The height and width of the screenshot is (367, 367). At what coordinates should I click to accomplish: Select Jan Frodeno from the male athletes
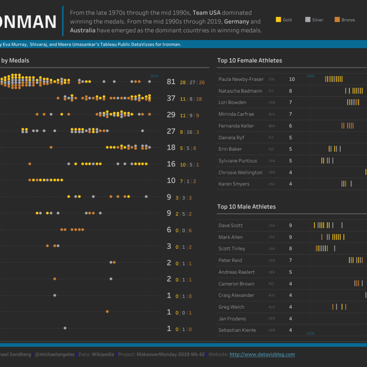pos(232,319)
